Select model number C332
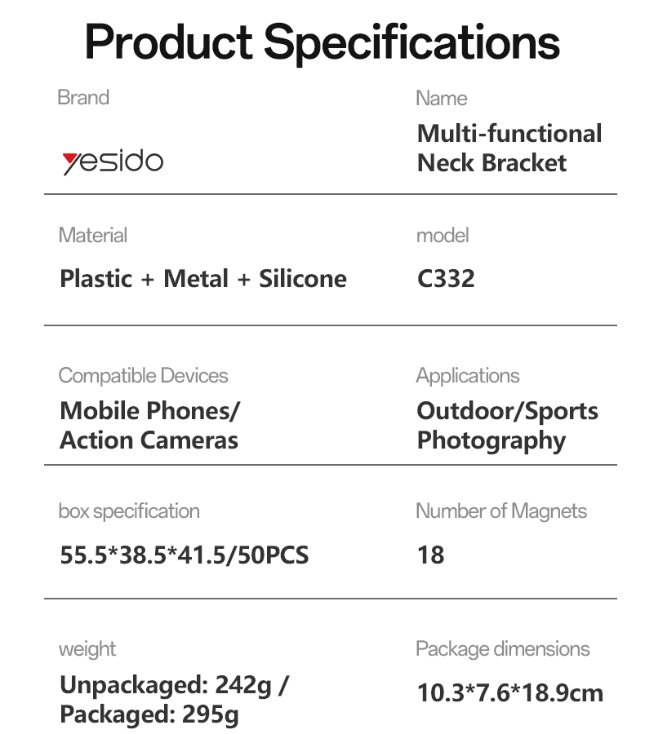This screenshot has height=734, width=645. point(445,279)
